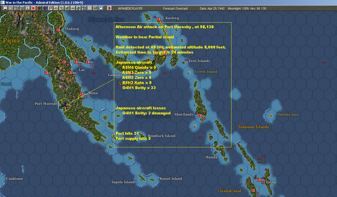Click the crosshair target toolbar icon
The width and height of the screenshot is (337, 197).
pyautogui.click(x=84, y=8)
